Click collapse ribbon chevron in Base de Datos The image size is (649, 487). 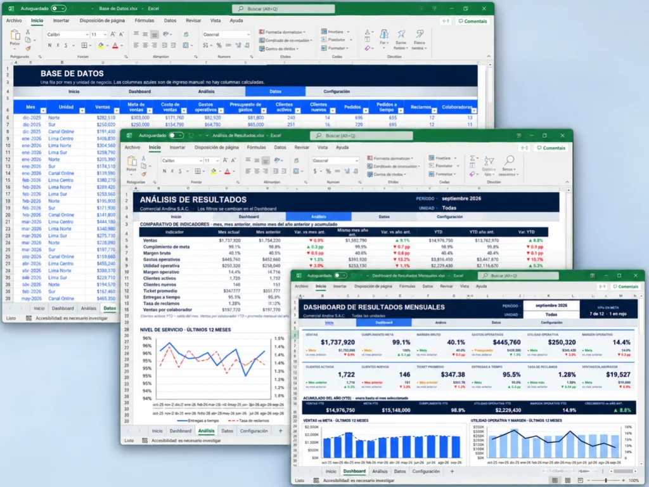(489, 56)
